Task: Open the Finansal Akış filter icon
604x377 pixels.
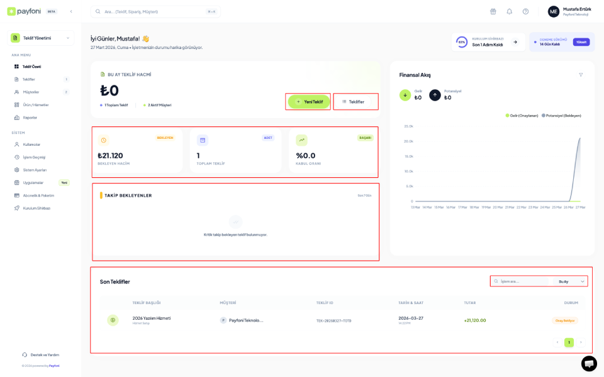Action: [581, 75]
